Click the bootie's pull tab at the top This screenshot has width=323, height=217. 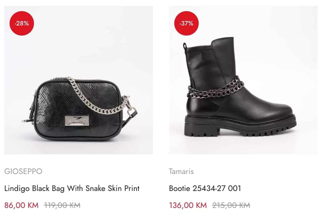pos(184,47)
